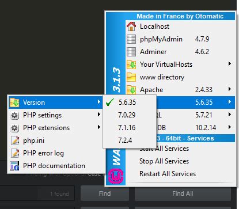
Task: Click version number 5.7.21
Action: [x=204, y=115]
